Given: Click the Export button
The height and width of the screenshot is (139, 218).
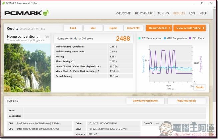Looking at the screenshot, I should coord(113,28).
